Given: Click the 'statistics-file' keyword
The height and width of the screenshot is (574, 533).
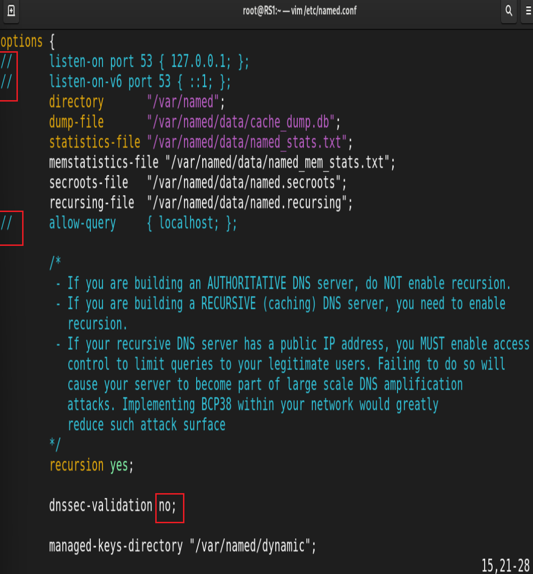Looking at the screenshot, I should [x=95, y=142].
